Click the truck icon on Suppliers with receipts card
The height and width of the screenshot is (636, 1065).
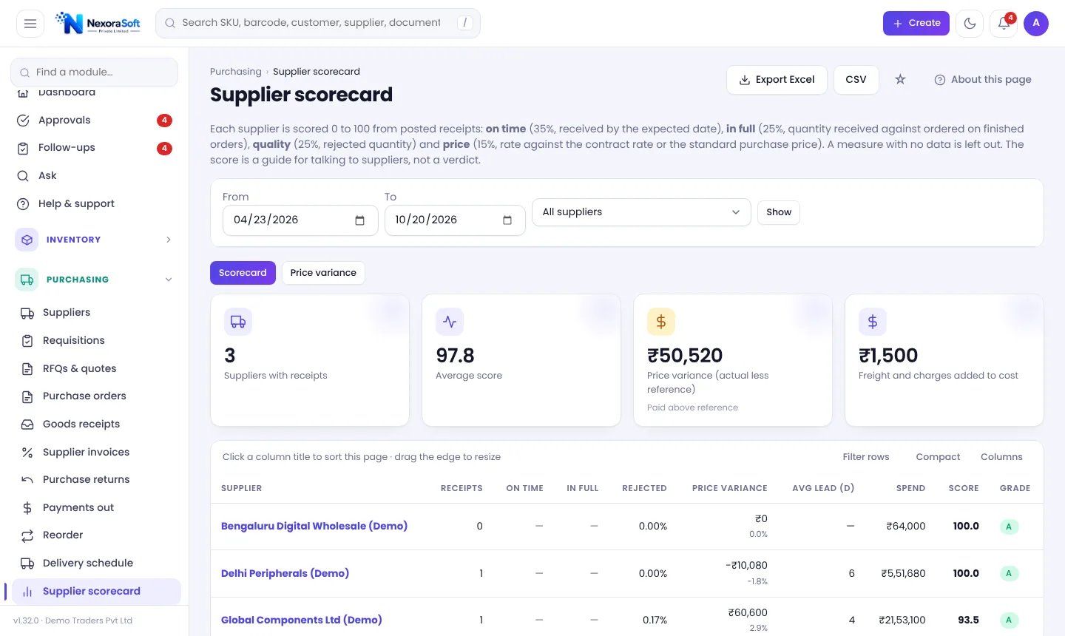click(238, 322)
